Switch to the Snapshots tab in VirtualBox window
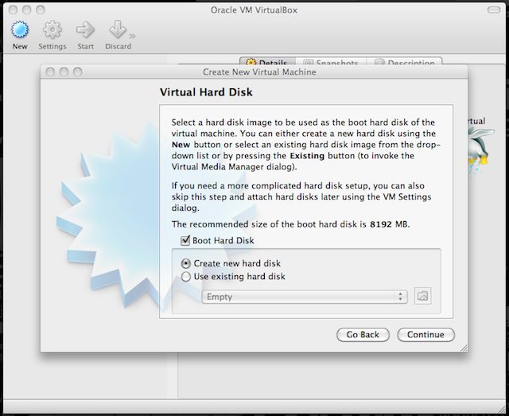The width and height of the screenshot is (509, 416). click(331, 62)
